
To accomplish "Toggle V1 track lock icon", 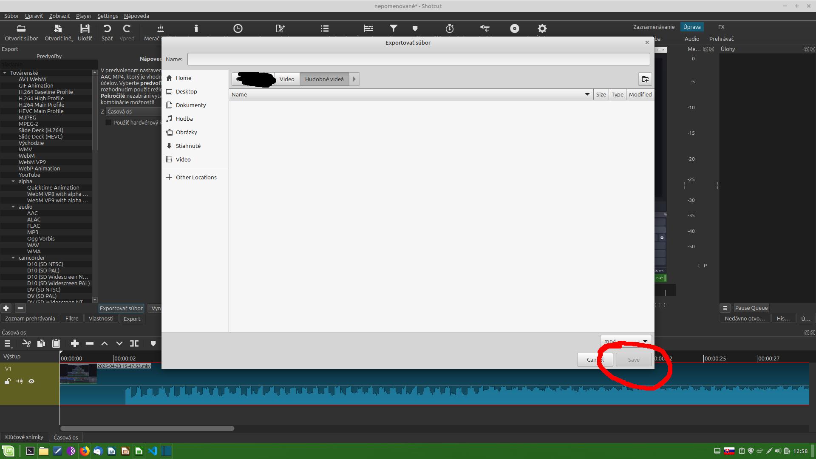I will (x=8, y=381).
